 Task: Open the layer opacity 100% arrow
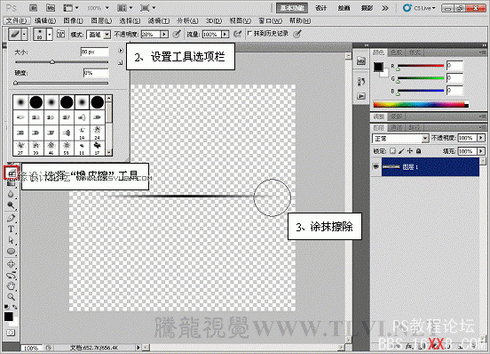481,138
